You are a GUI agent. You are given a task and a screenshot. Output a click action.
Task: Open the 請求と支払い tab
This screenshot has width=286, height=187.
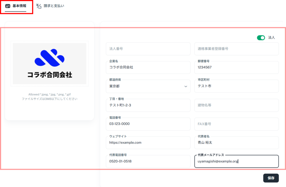(54, 6)
